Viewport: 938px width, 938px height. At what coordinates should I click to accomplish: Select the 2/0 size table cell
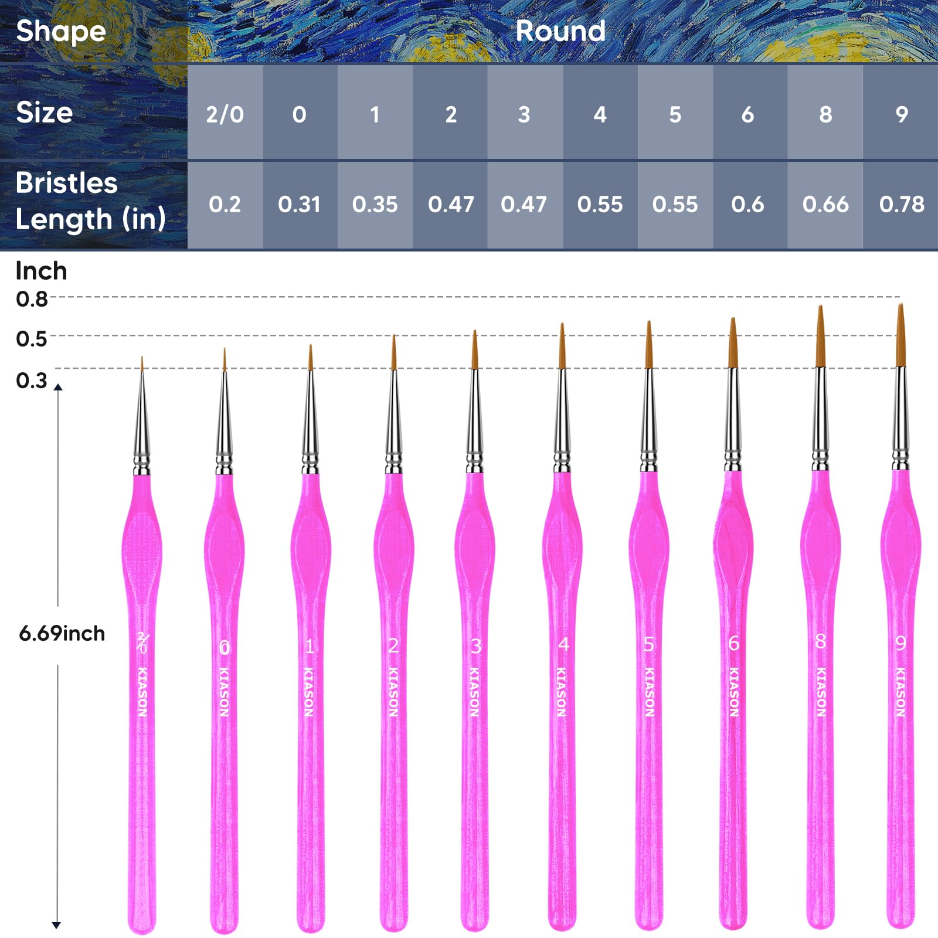(x=225, y=113)
